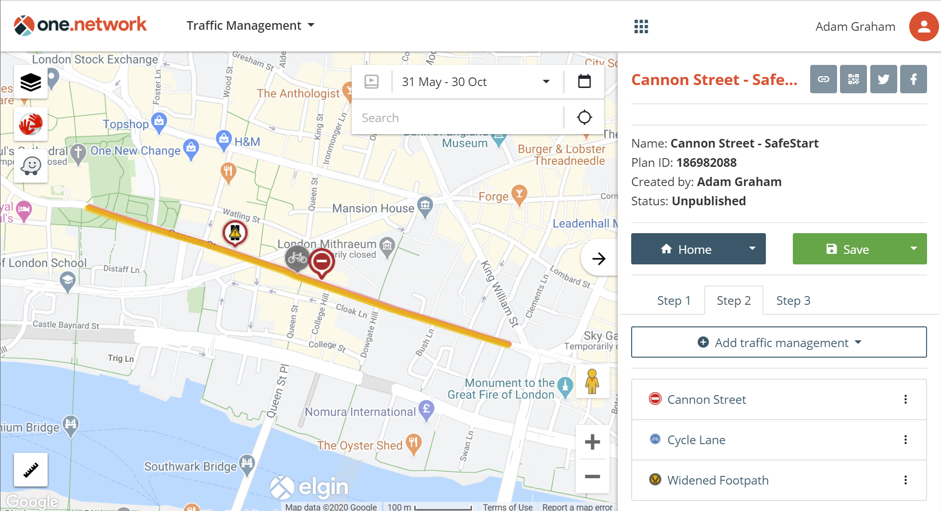Expand the Save button dropdown arrow
This screenshot has height=511, width=941.
914,249
